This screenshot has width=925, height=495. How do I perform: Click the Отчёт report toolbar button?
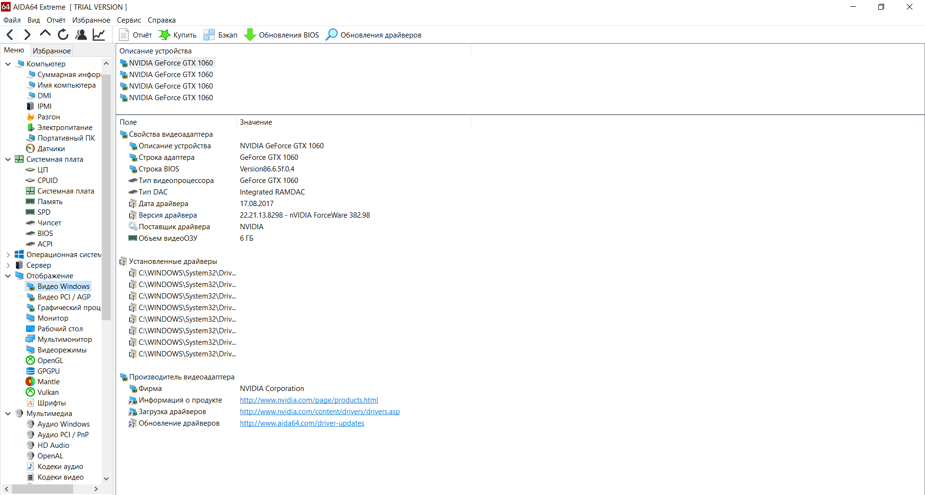coord(135,35)
